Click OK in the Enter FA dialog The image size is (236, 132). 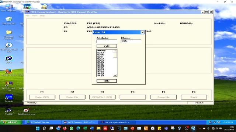click(x=107, y=81)
